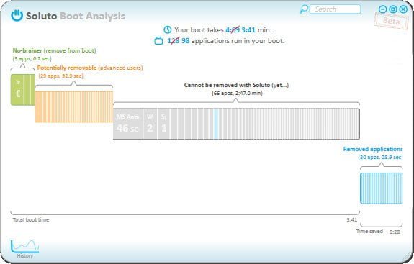414x264 pixels.
Task: Click the '(66 apps, 2:47.0 min)' text
Action: [x=237, y=93]
